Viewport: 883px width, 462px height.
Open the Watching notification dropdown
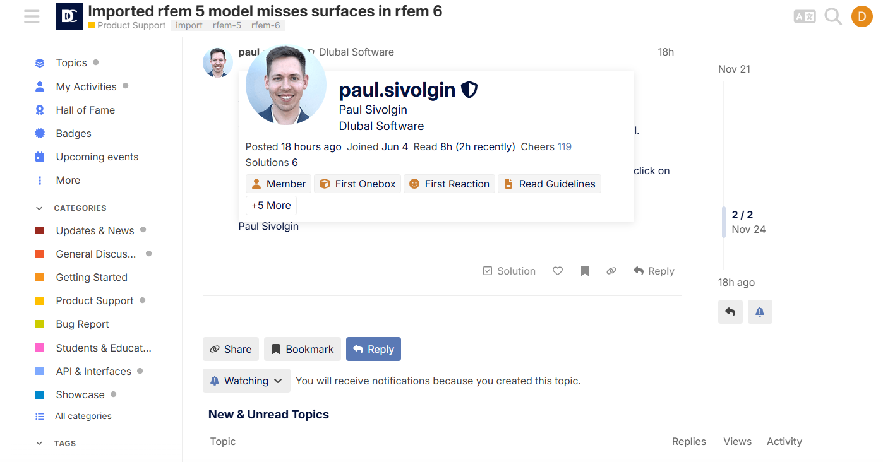click(246, 381)
